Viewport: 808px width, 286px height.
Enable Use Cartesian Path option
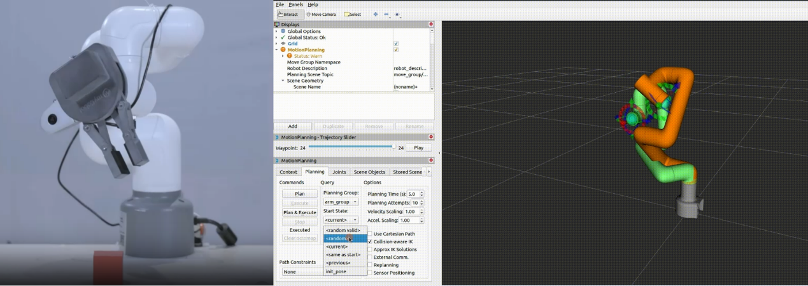click(x=371, y=234)
